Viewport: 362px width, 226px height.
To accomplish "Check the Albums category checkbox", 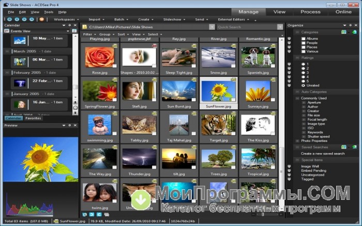I will 304,39.
